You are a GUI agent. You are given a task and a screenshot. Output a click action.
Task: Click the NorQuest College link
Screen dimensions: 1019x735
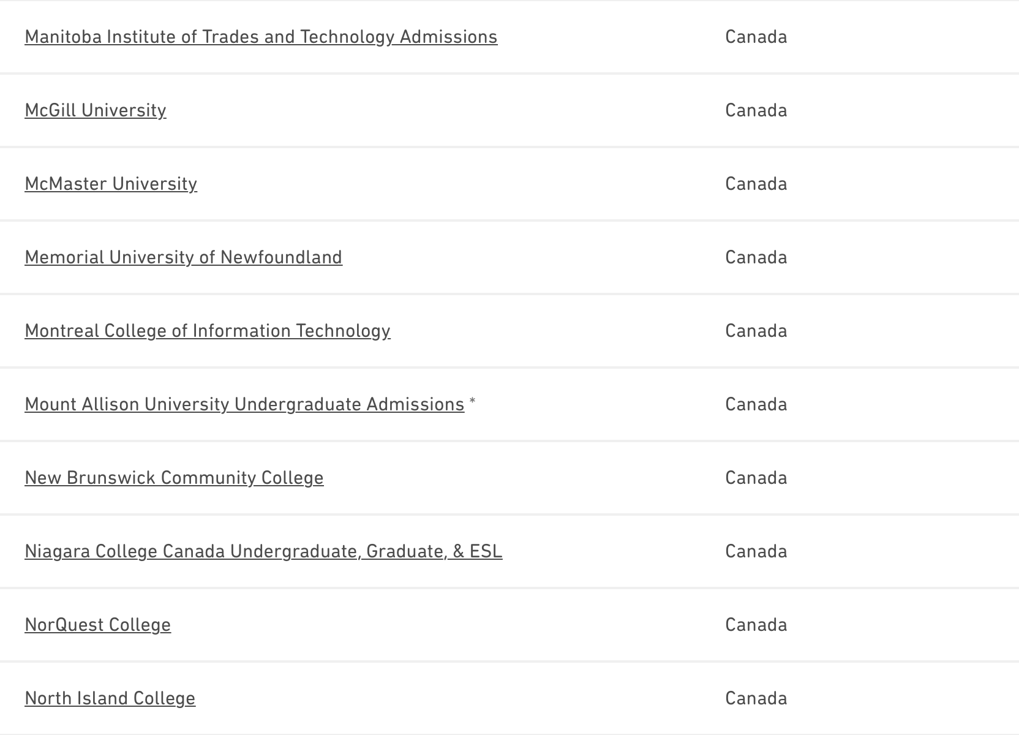pyautogui.click(x=98, y=625)
